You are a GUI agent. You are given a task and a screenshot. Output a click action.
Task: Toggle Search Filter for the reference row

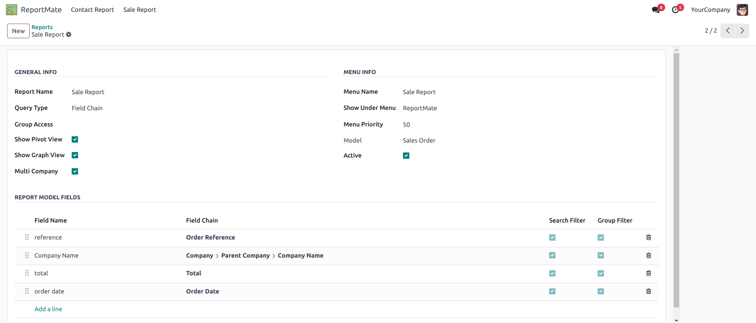coord(552,238)
